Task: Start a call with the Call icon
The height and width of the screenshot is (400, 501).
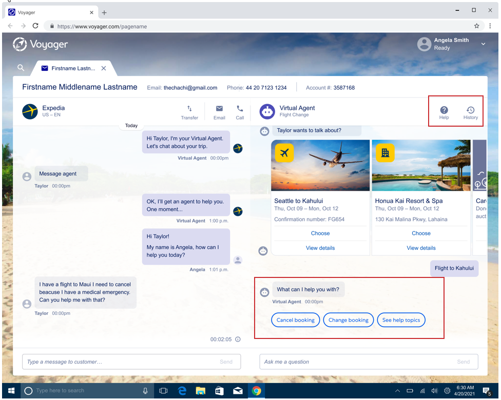Action: [240, 109]
